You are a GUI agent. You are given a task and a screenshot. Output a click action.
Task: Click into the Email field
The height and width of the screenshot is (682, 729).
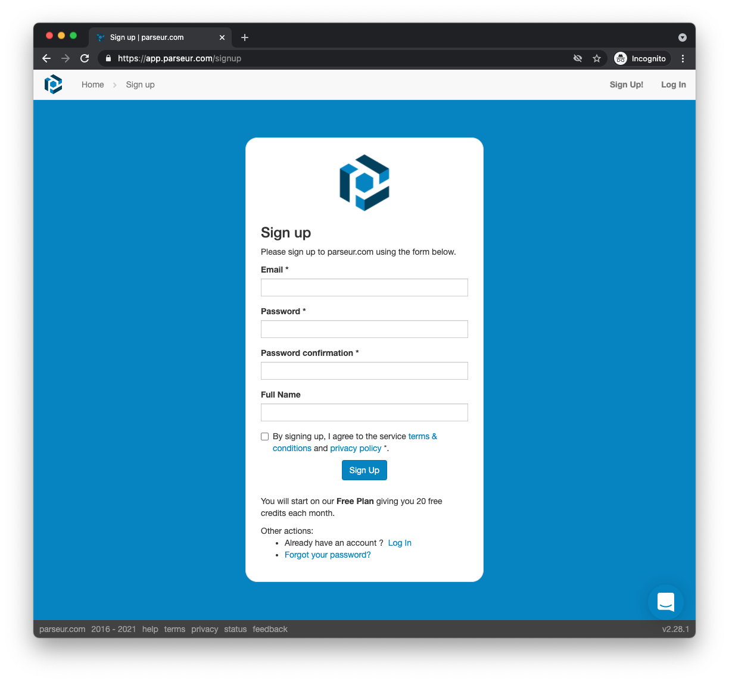click(364, 287)
